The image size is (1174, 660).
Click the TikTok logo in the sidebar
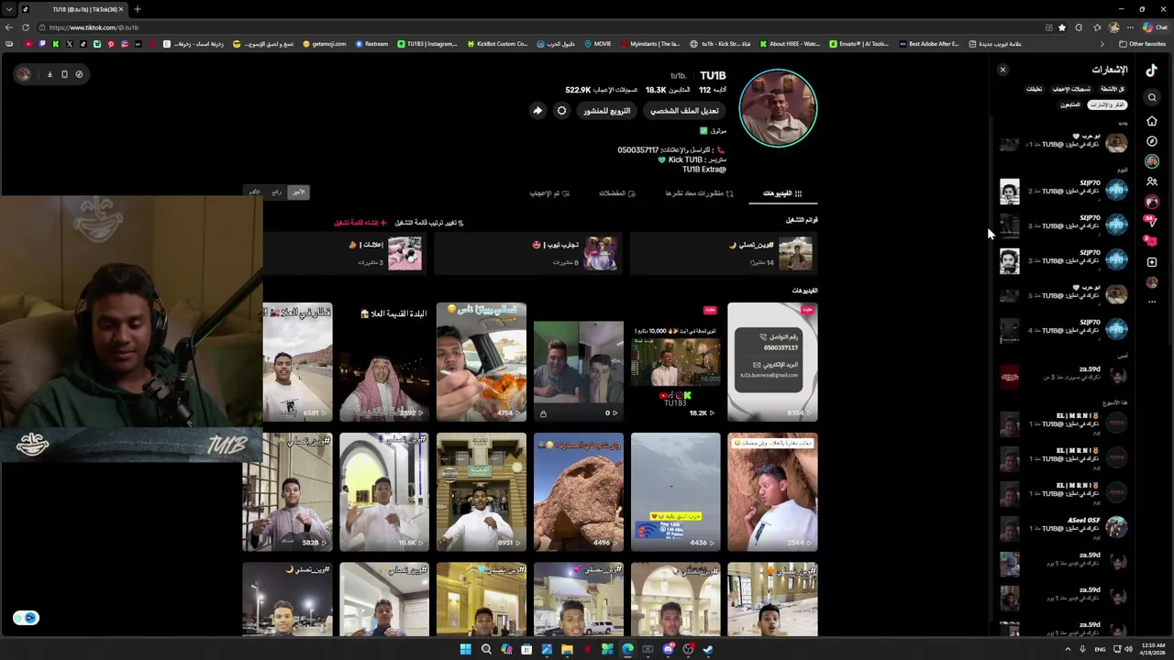click(x=1152, y=70)
